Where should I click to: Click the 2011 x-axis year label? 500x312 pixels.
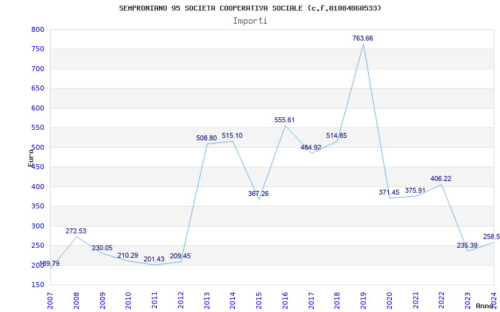coord(154,301)
